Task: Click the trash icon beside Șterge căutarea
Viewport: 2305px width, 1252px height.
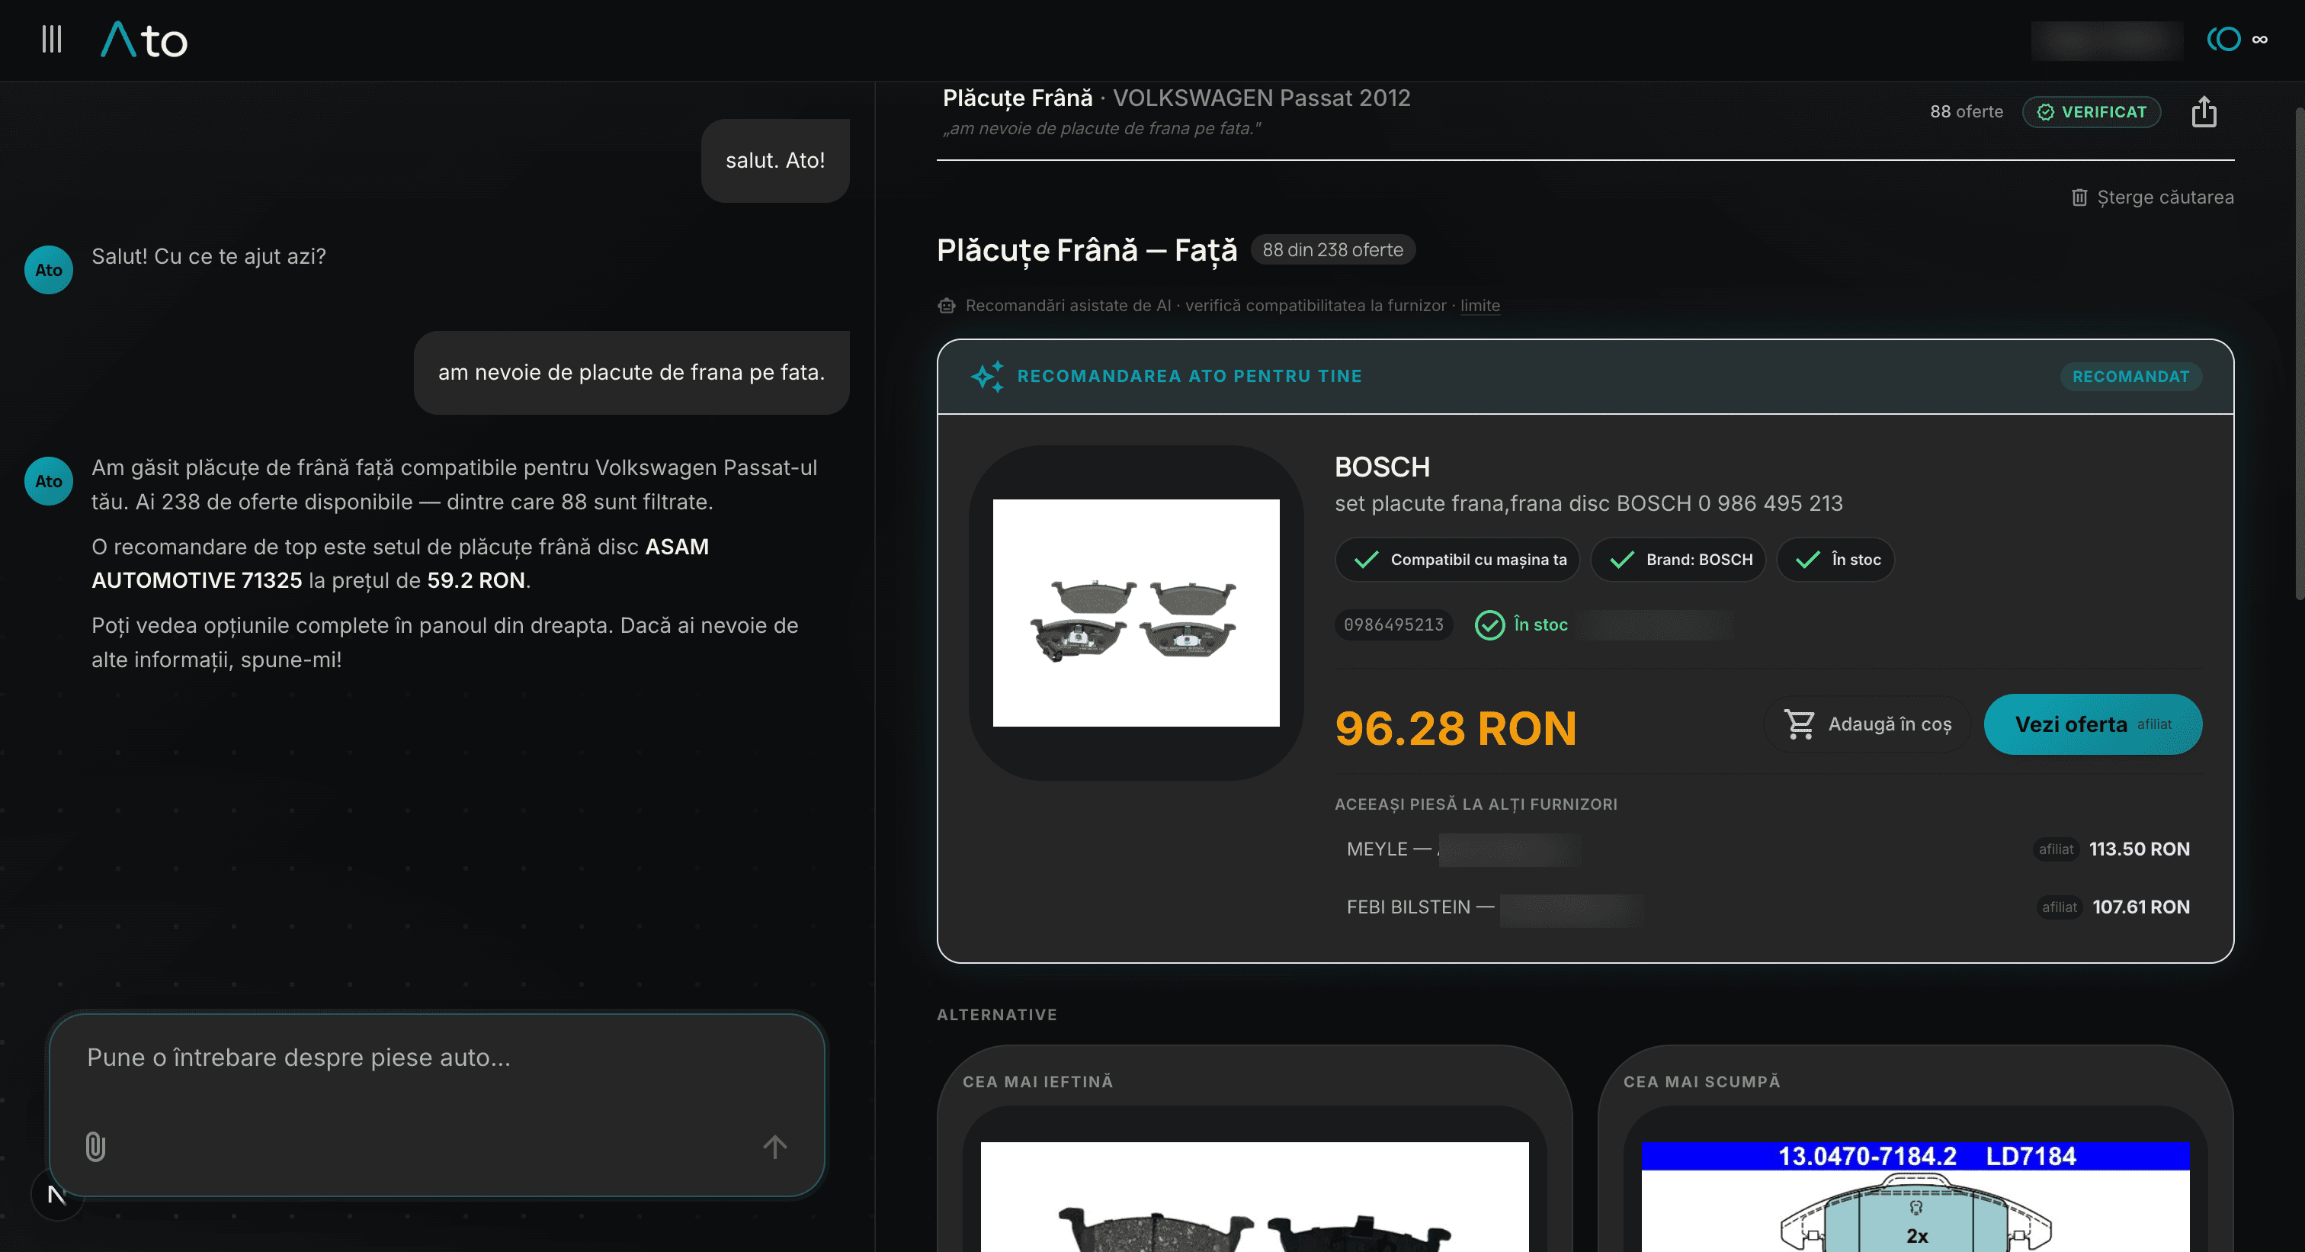Action: pos(2079,197)
